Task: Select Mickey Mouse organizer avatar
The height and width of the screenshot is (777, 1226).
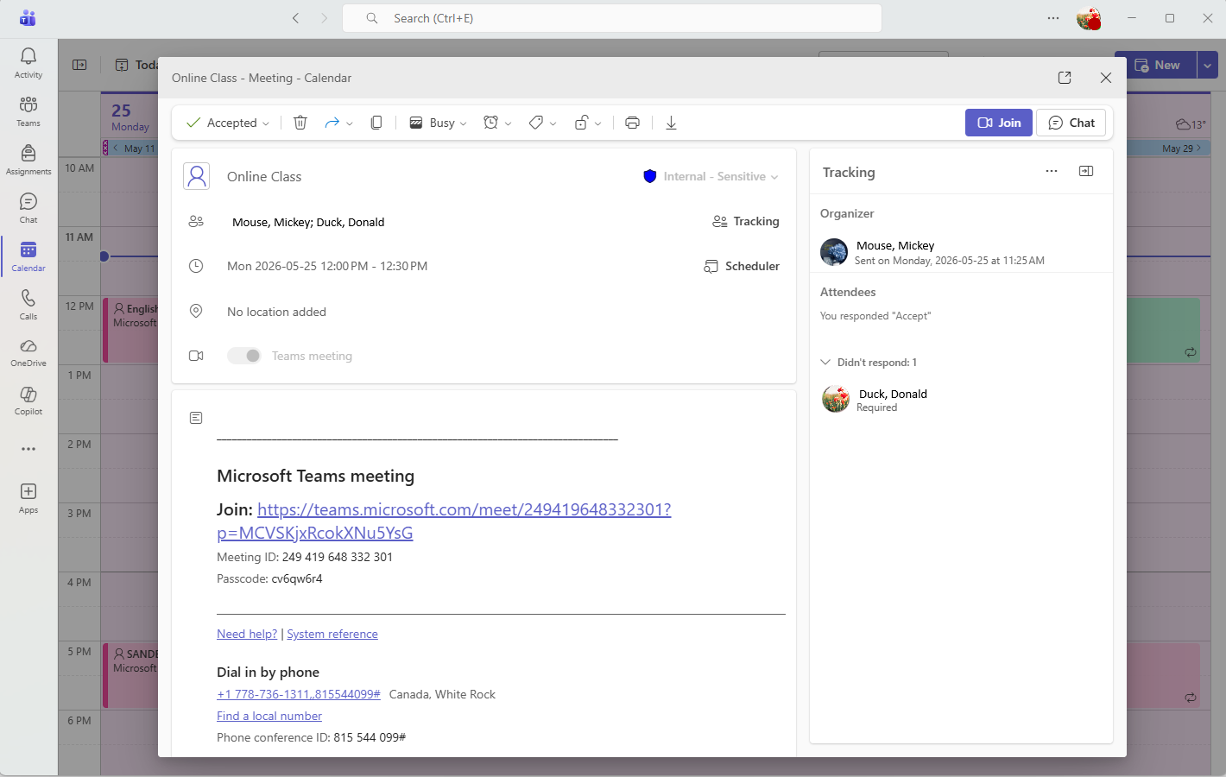Action: tap(834, 252)
